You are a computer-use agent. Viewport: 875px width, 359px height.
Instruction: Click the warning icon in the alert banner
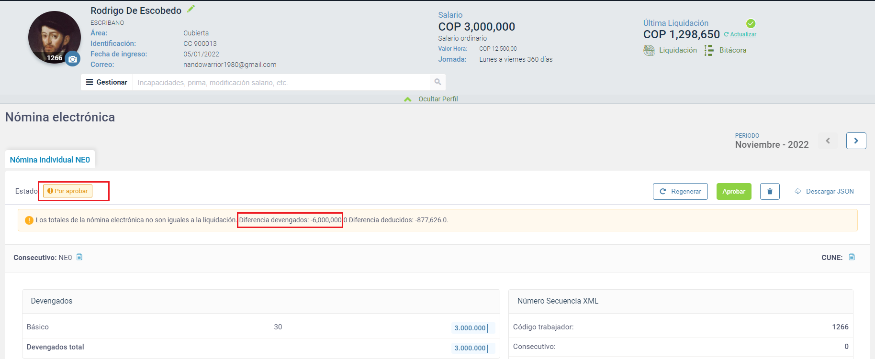coord(29,220)
